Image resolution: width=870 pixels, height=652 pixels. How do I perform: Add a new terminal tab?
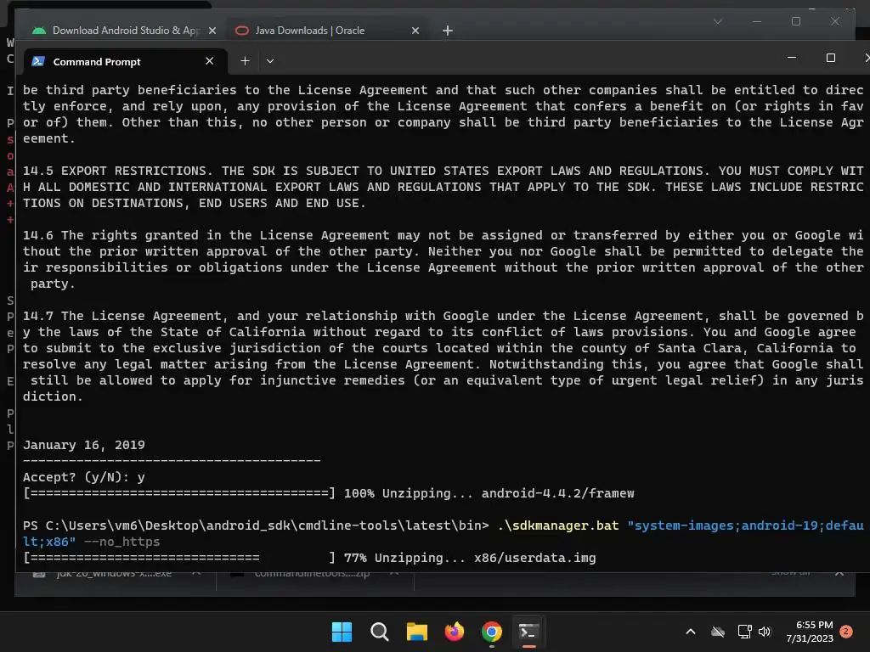coord(245,61)
